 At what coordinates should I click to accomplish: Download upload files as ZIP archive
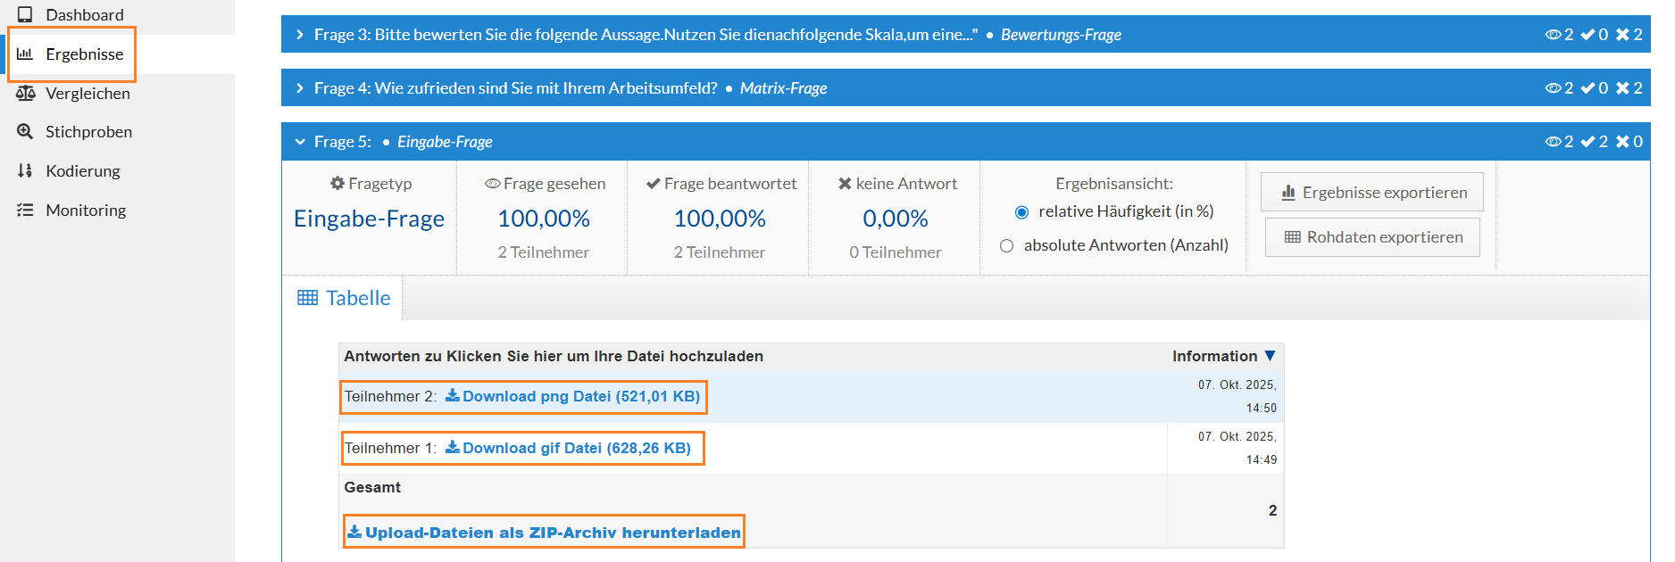coord(544,533)
